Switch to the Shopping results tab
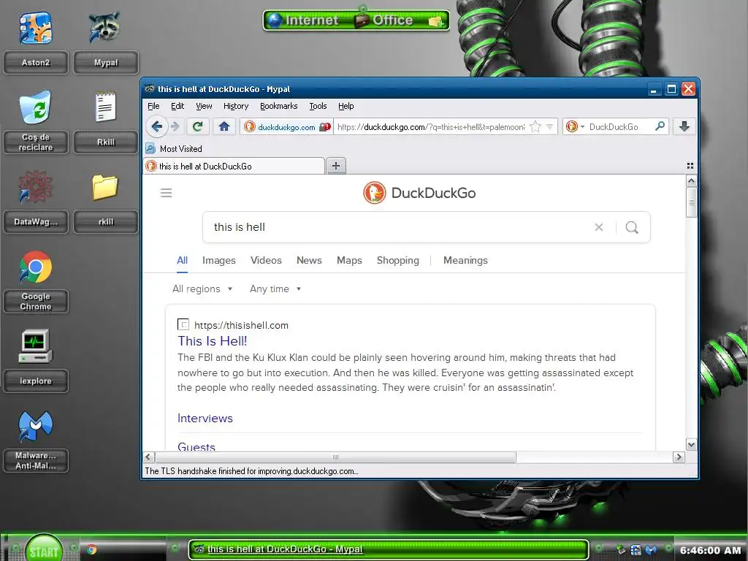Image resolution: width=748 pixels, height=561 pixels. pos(398,261)
